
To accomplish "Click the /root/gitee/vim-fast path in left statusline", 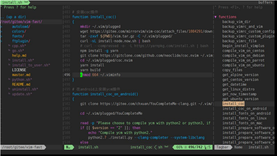I will 22,147.
